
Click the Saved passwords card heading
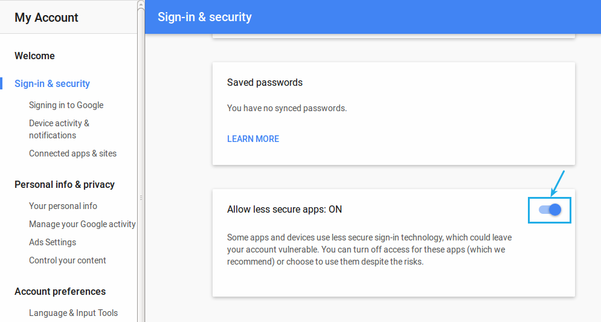(265, 82)
